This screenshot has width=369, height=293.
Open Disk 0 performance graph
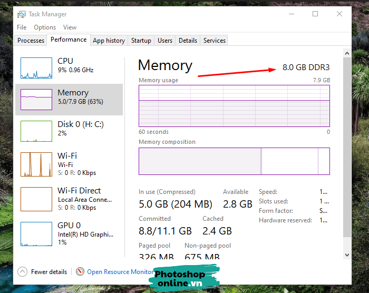36,131
